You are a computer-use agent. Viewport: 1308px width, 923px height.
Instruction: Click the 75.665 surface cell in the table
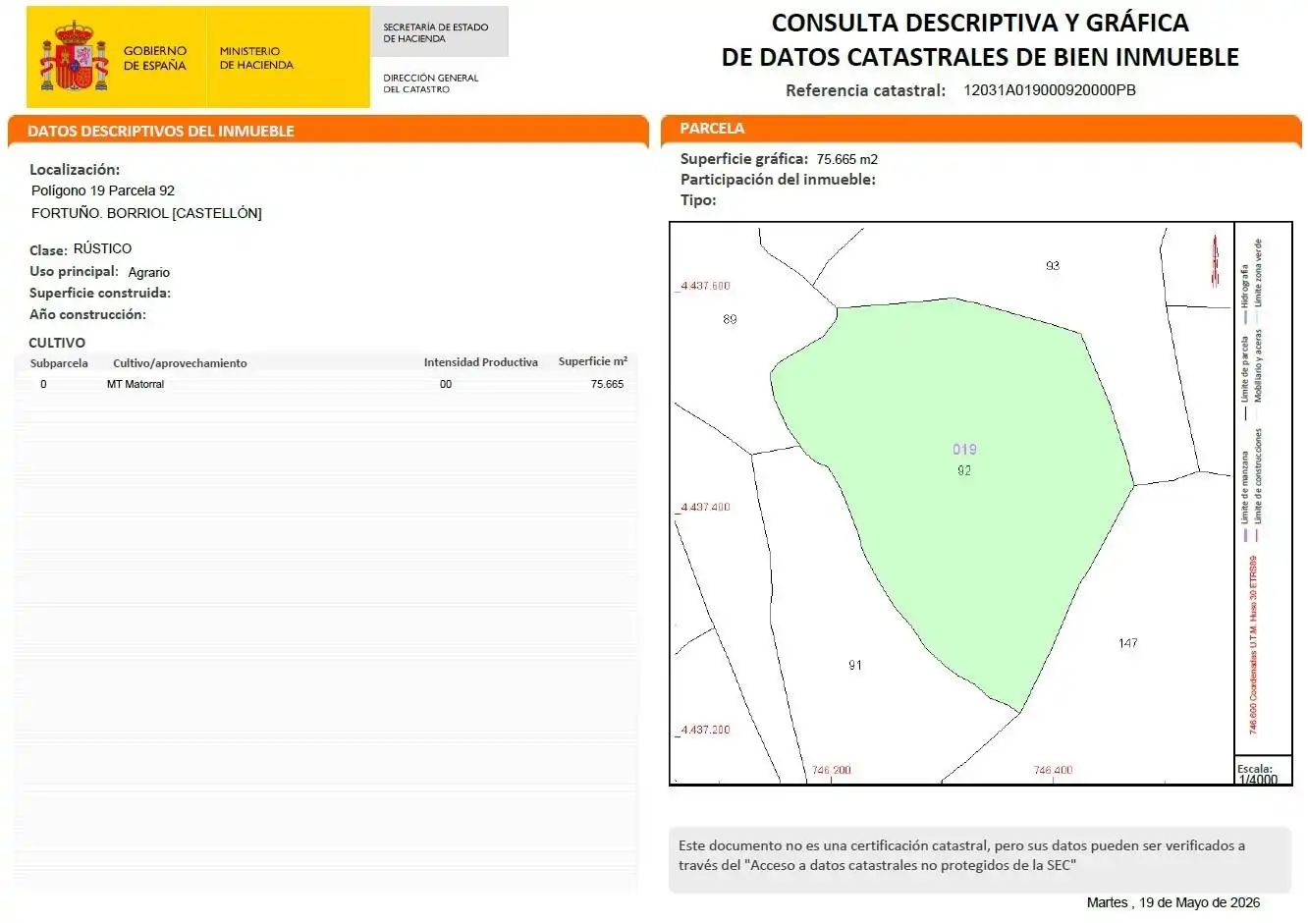point(607,384)
